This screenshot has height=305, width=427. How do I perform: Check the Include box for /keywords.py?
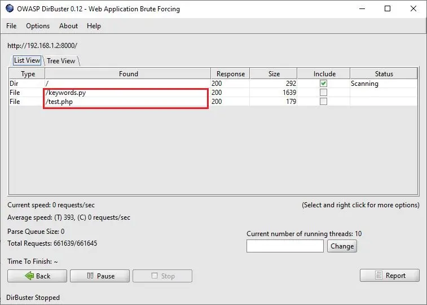[x=323, y=93]
